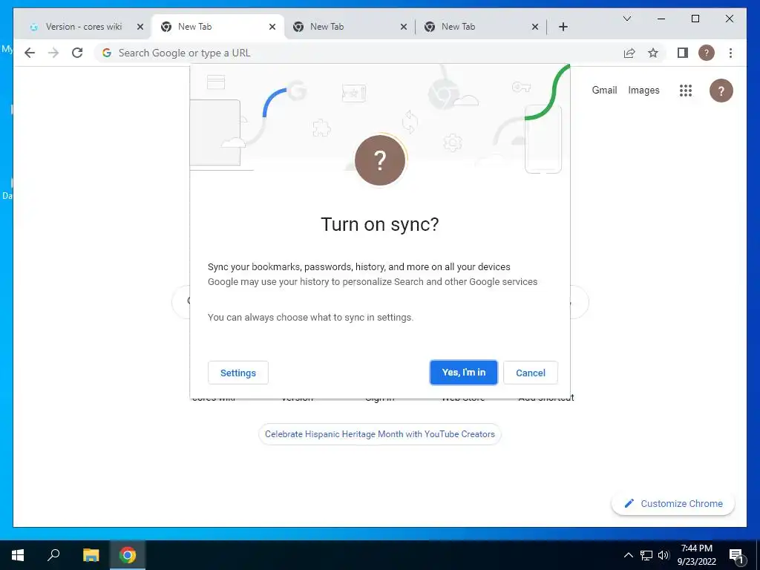This screenshot has width=760, height=570.
Task: Open the network status tray icon
Action: pos(646,555)
